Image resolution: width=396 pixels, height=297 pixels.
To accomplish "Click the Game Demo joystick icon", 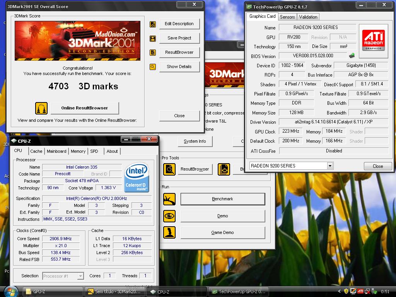I will 169,232.
